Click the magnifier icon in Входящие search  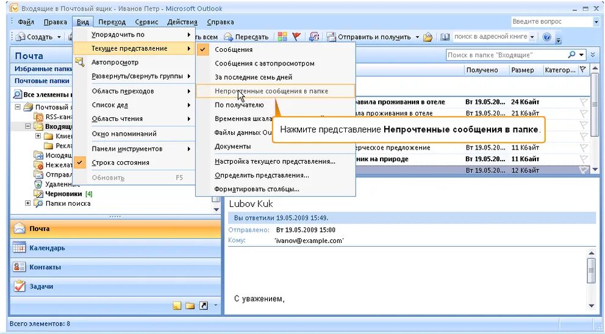click(x=572, y=55)
